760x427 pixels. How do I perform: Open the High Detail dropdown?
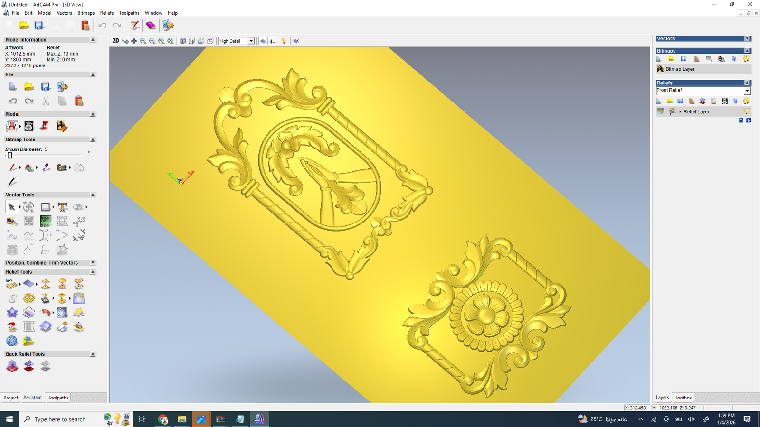[251, 41]
